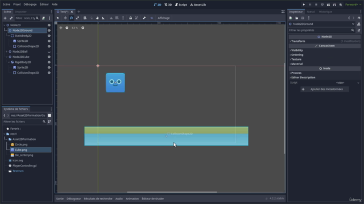Click the zoom out minus button in viewport
Viewport: 364px width, 204px height.
67,28
